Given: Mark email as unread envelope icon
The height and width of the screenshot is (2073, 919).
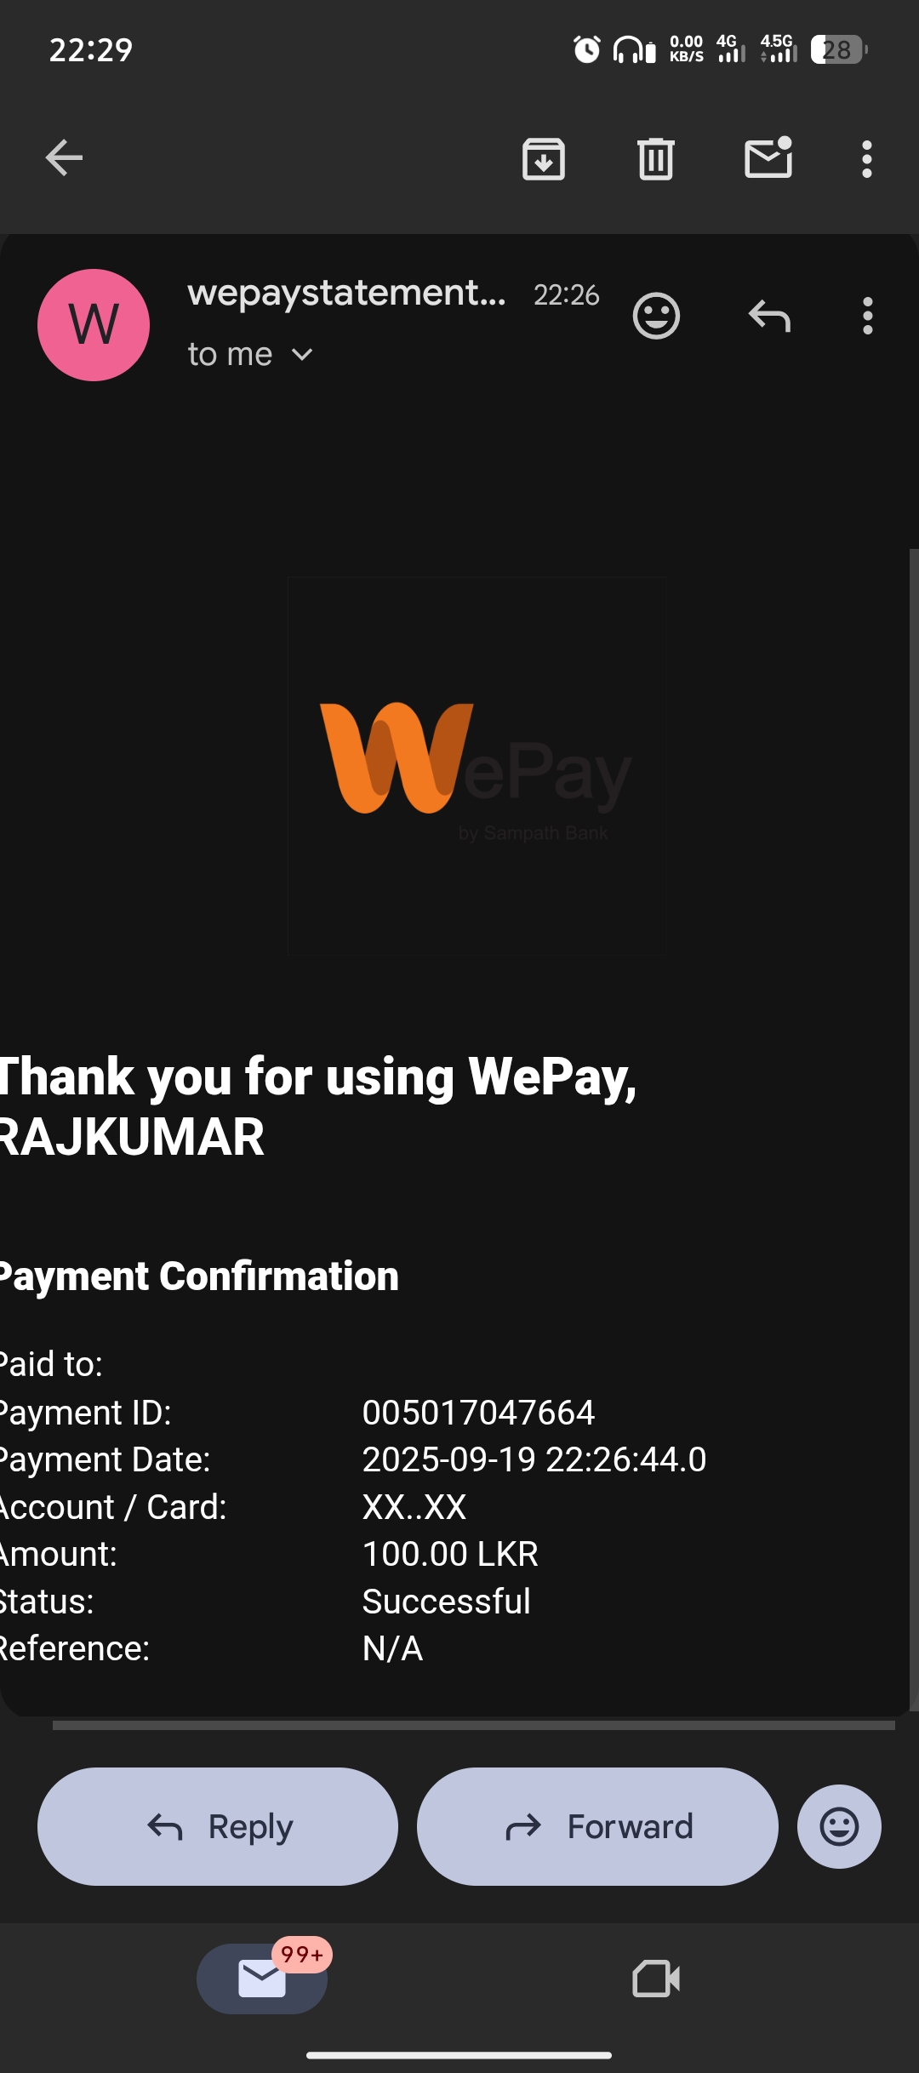Looking at the screenshot, I should 768,157.
